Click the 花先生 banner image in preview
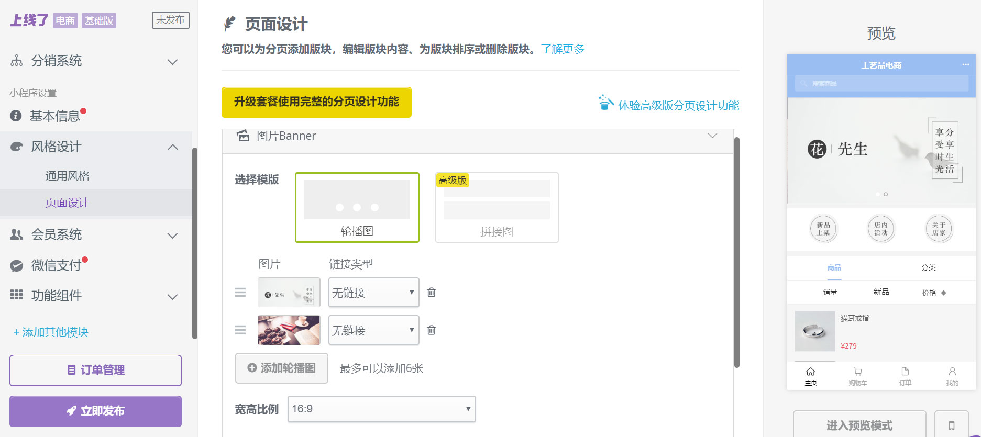This screenshot has width=981, height=437. (881, 151)
